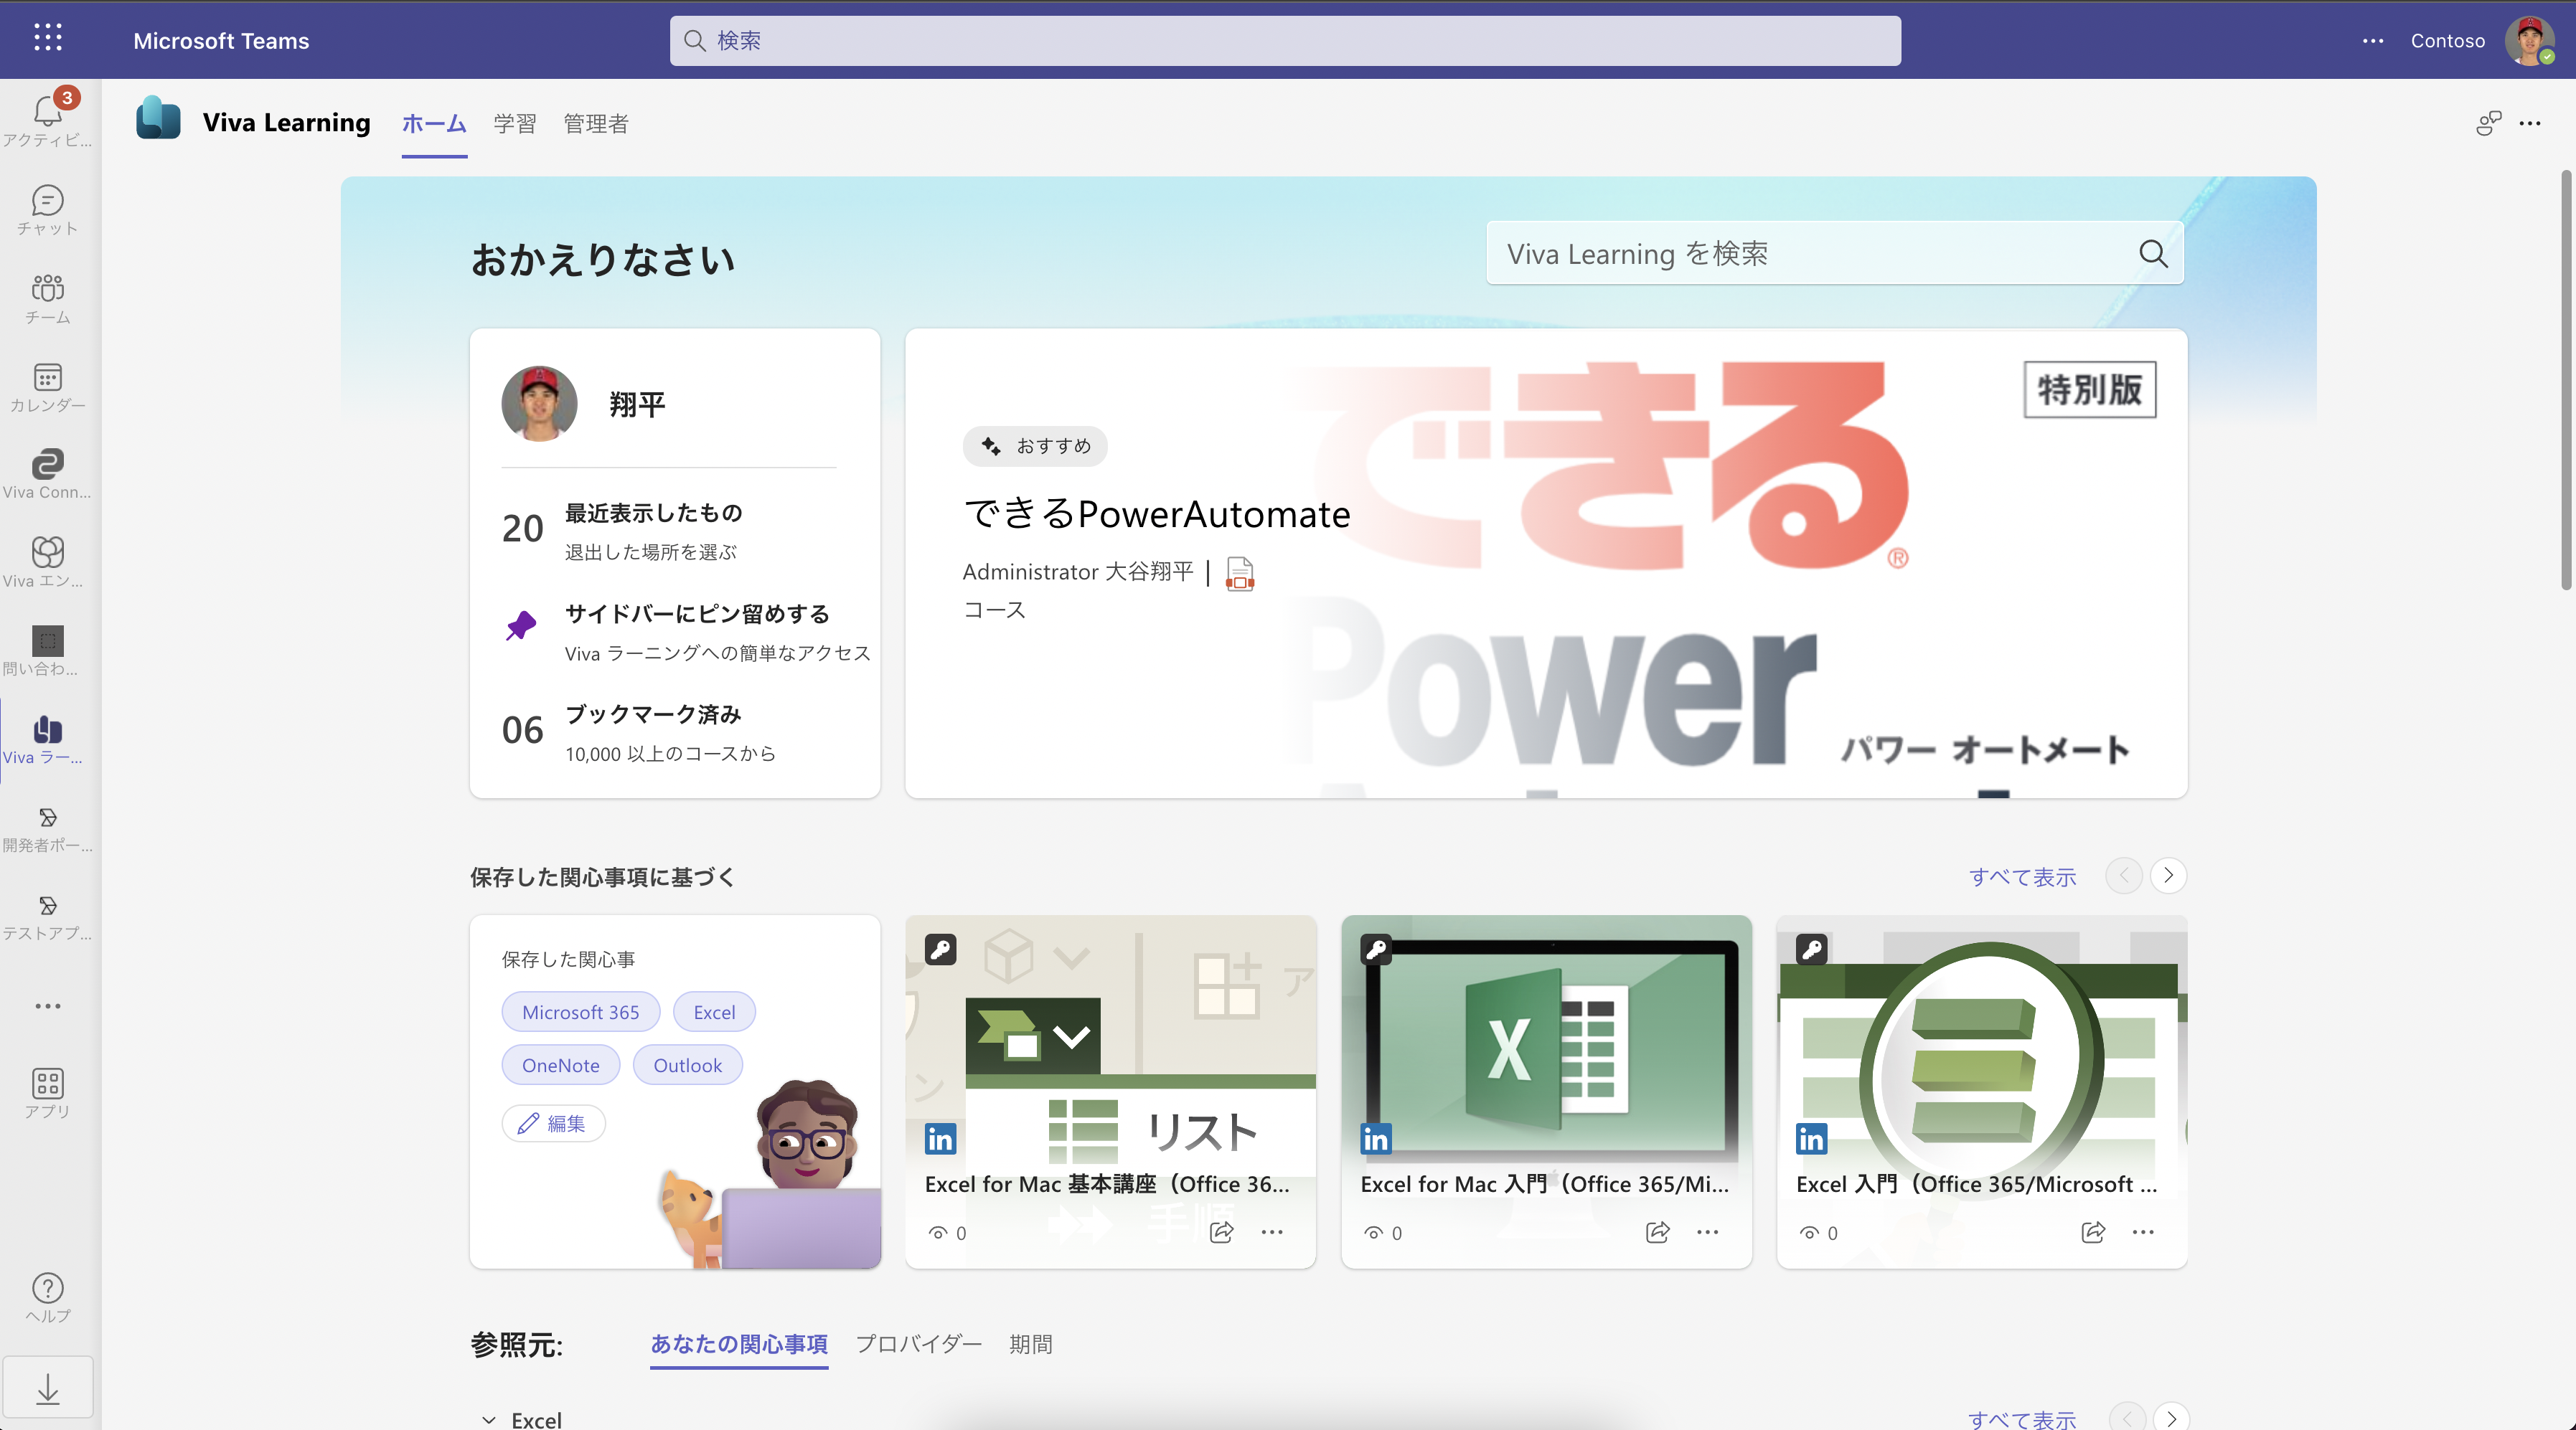Toggle the OneNote interest tag
Image resolution: width=2576 pixels, height=1430 pixels.
point(560,1064)
